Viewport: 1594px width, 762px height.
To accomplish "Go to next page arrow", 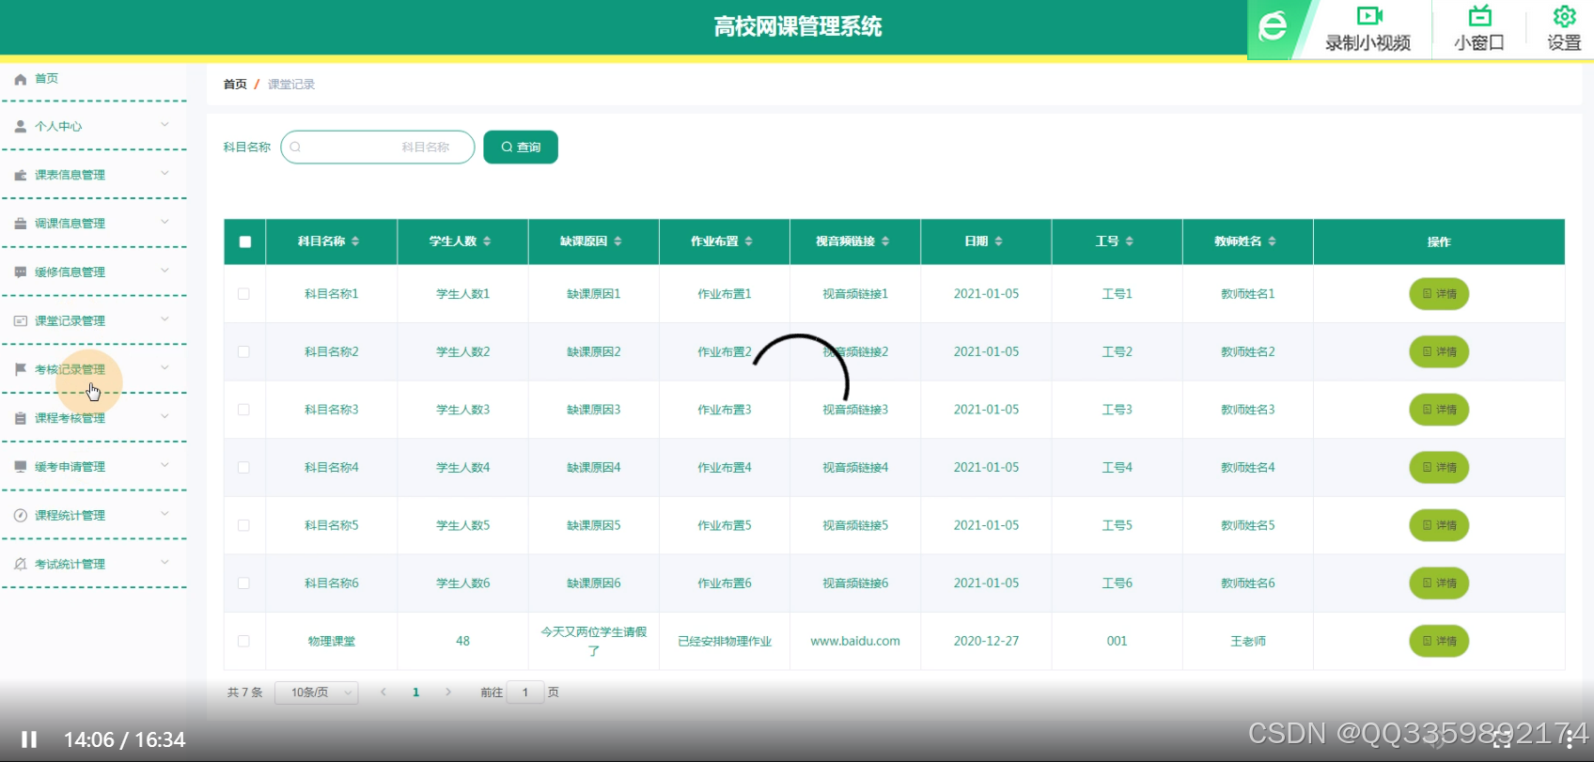I will 448,692.
